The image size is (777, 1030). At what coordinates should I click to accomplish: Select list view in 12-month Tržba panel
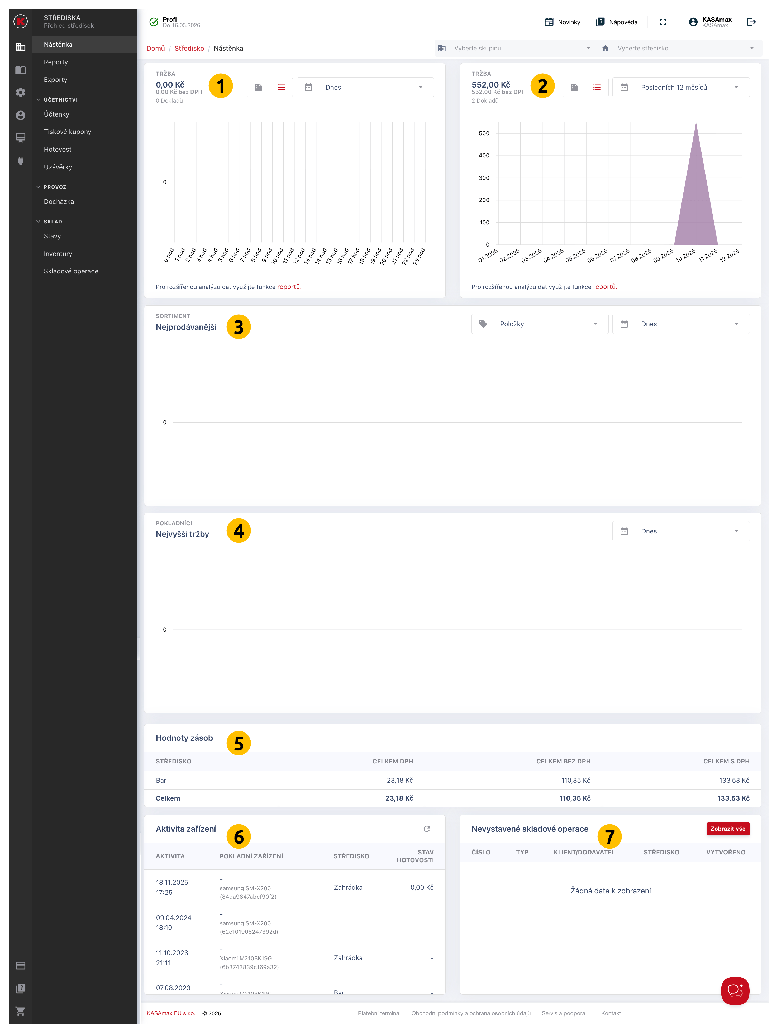(597, 87)
